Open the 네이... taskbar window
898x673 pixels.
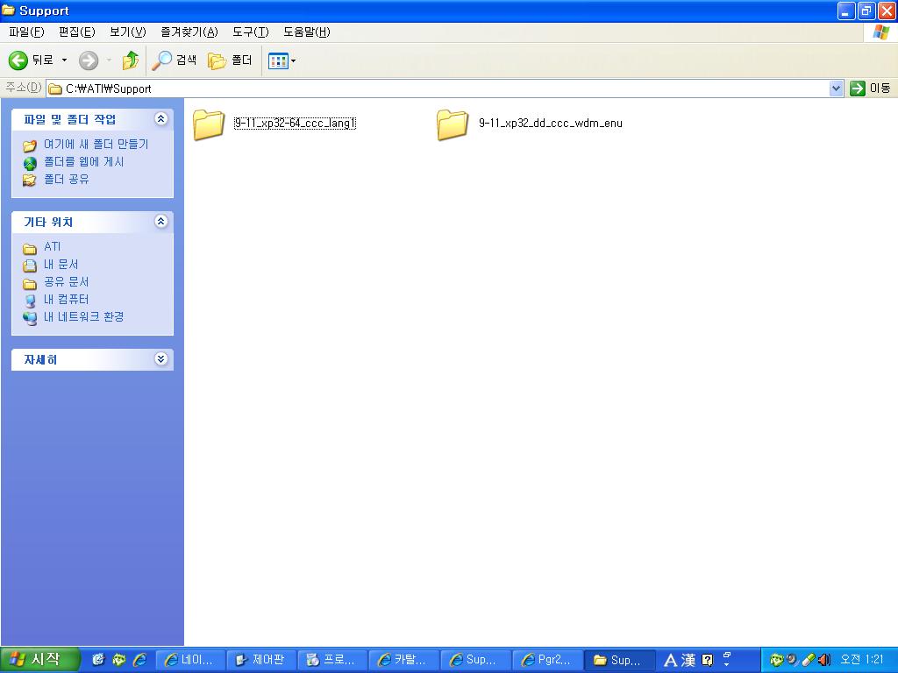[x=190, y=660]
